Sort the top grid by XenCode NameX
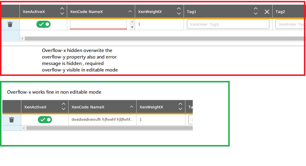The width and height of the screenshot is (306, 166). pos(130,12)
